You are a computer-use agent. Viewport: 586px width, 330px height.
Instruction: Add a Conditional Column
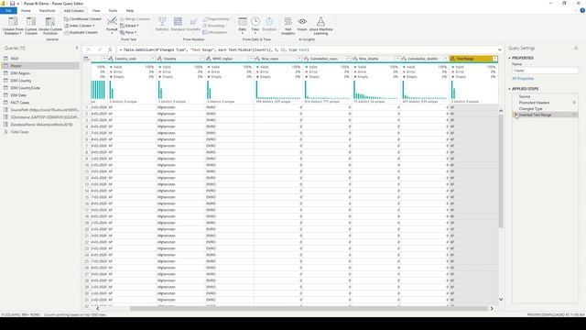click(82, 18)
